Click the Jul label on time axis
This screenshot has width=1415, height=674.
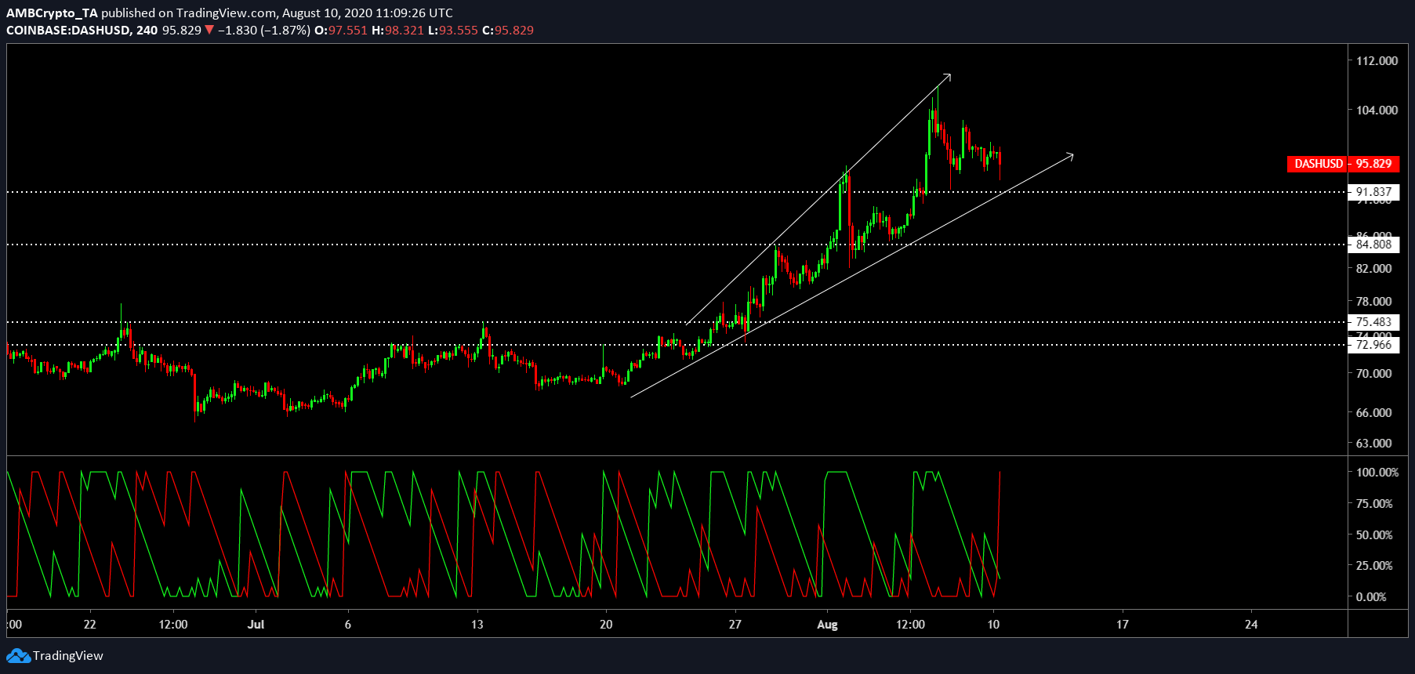click(256, 625)
